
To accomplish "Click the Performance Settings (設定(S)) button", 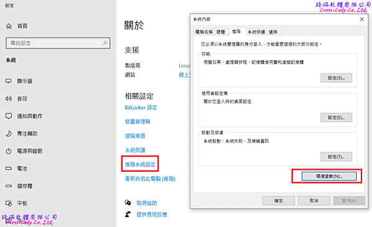I will click(x=336, y=78).
